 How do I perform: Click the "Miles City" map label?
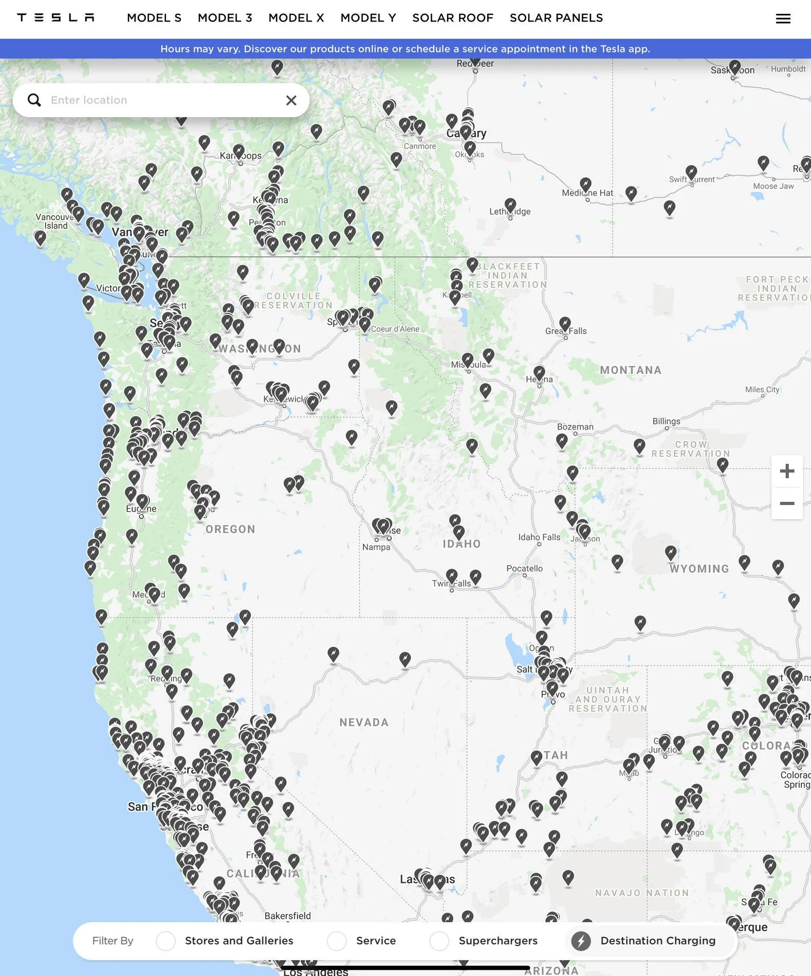[x=762, y=390]
